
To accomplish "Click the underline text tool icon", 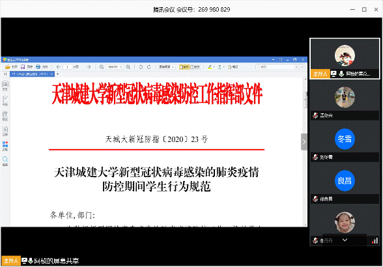I will pos(220,66).
